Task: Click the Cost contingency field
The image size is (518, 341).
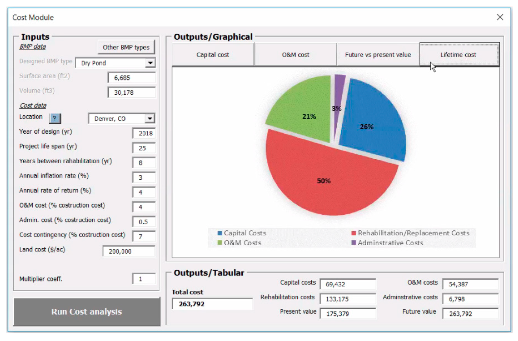Action: 144,236
